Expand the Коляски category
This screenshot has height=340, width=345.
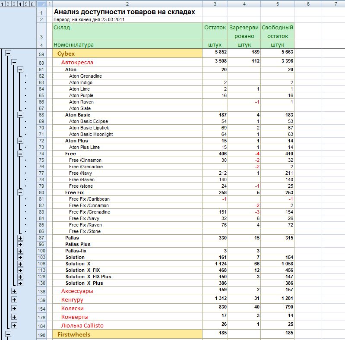click(14, 309)
